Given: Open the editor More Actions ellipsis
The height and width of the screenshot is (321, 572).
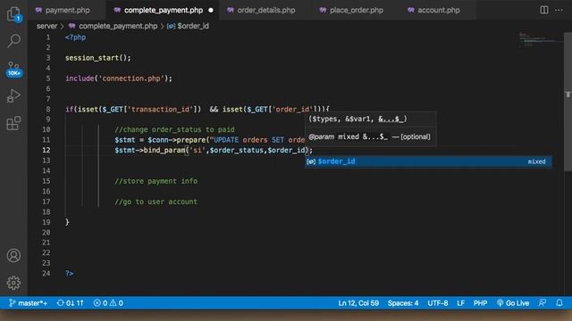Looking at the screenshot, I should 559,10.
